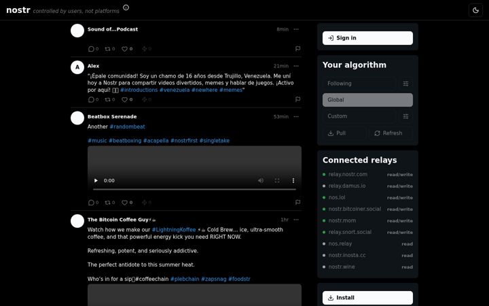Select the relay.damus.io relay entry
Viewport: 489px width, 306px height.
(x=367, y=186)
